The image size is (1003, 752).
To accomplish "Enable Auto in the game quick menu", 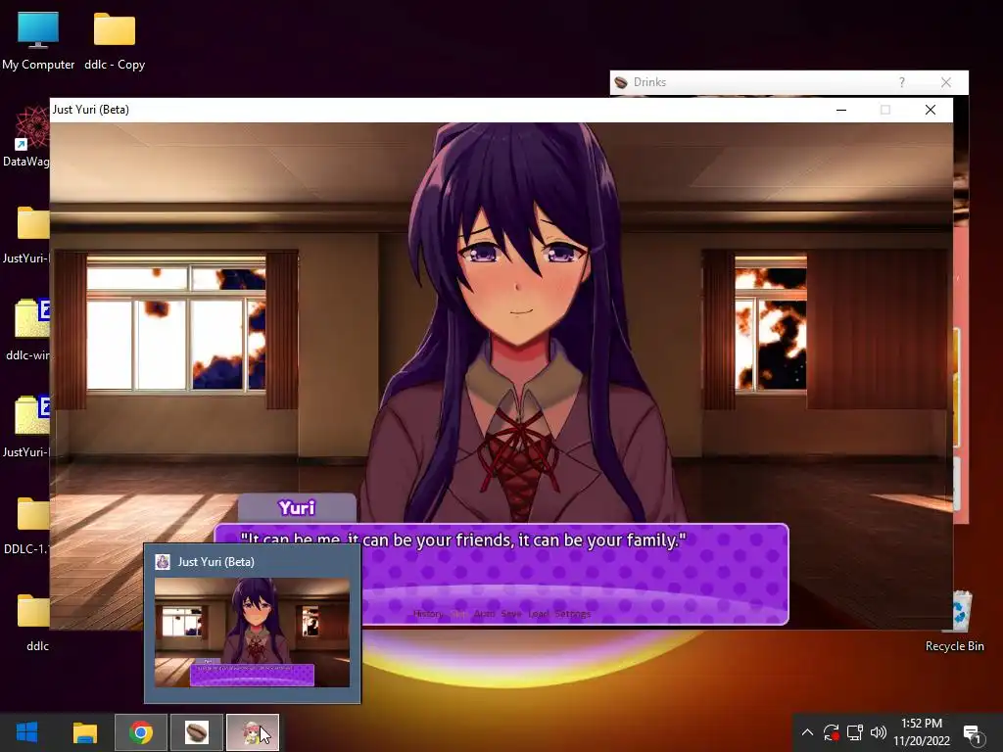I will (484, 614).
